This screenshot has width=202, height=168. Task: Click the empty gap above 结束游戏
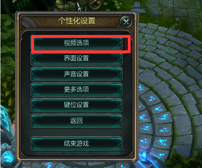(x=76, y=132)
